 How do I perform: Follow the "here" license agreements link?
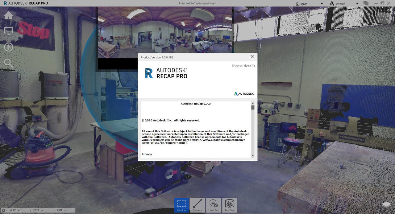point(186,140)
